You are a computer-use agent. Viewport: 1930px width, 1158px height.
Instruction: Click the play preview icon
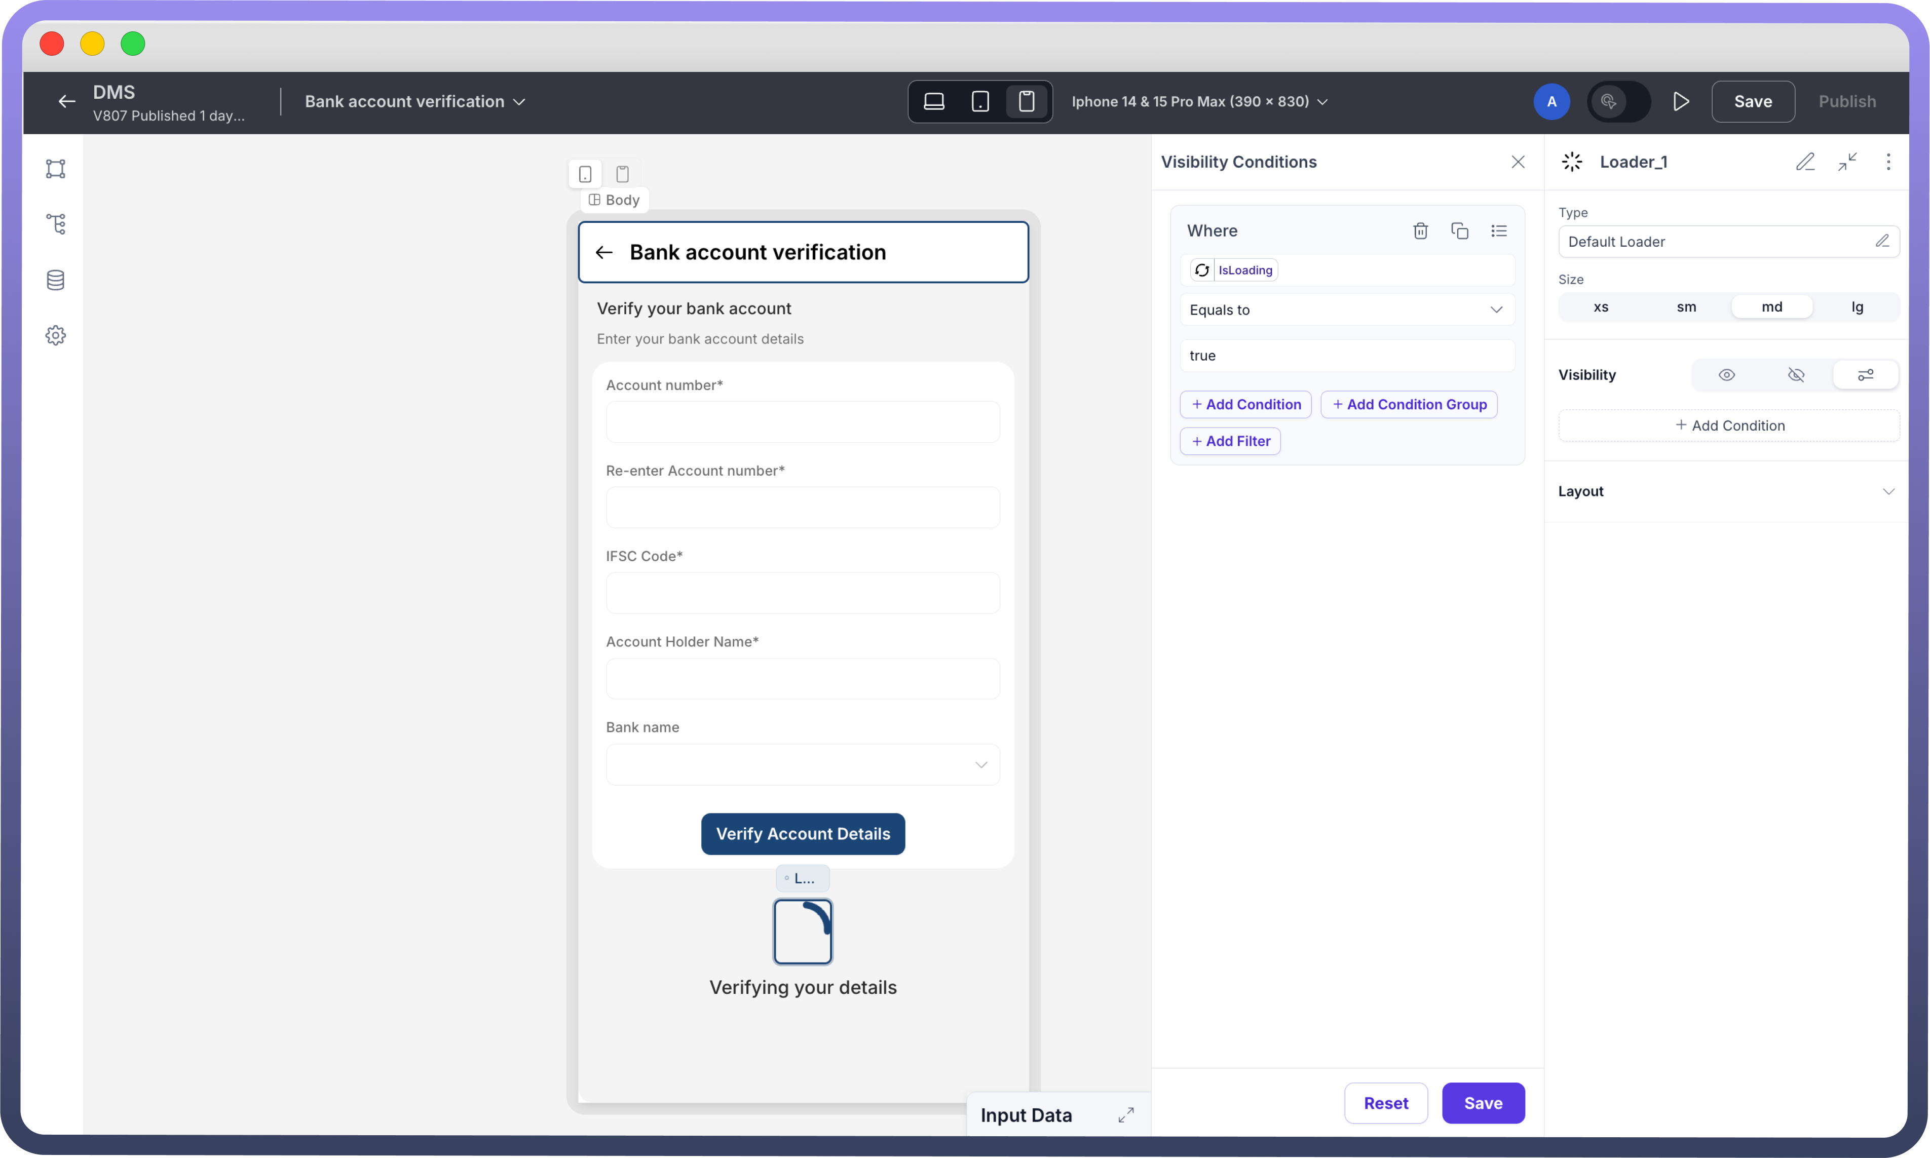pyautogui.click(x=1681, y=101)
